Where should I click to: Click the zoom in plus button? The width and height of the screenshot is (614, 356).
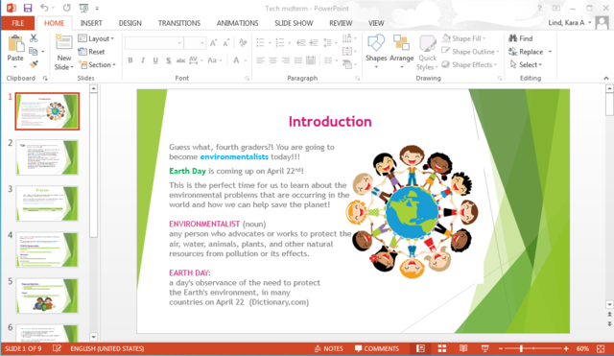tap(566, 348)
